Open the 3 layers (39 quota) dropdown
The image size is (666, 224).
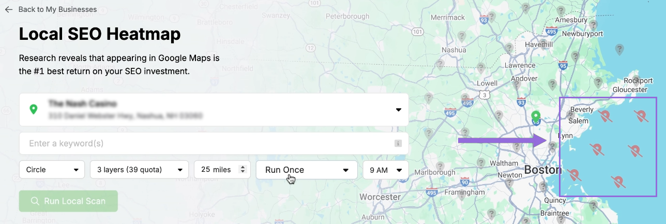(138, 170)
